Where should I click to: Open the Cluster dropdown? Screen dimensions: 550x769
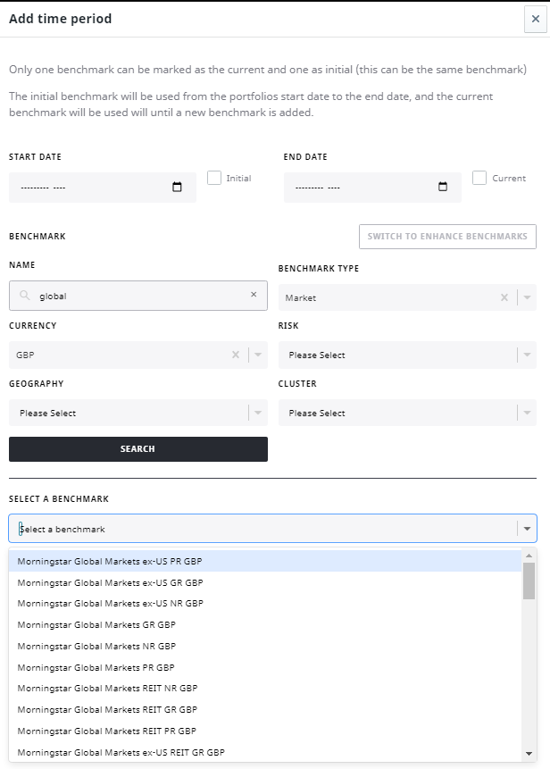407,413
